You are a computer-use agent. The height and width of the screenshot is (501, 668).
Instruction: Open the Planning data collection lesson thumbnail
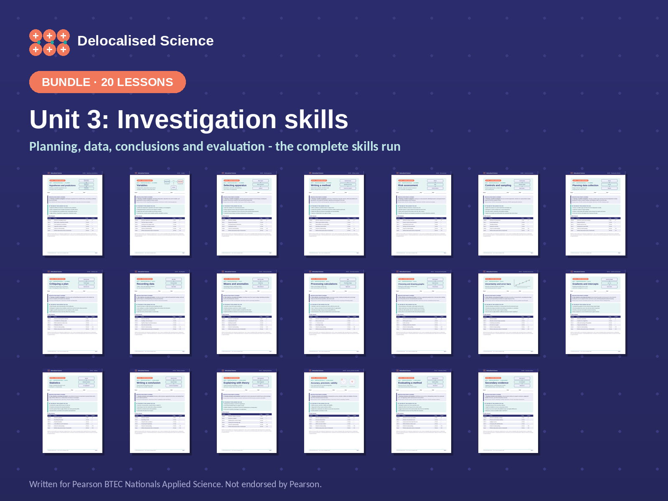point(596,213)
